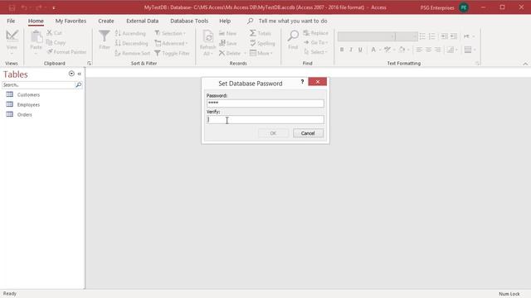The height and width of the screenshot is (298, 531).
Task: Close the Set Database Password dialog
Action: [x=318, y=82]
